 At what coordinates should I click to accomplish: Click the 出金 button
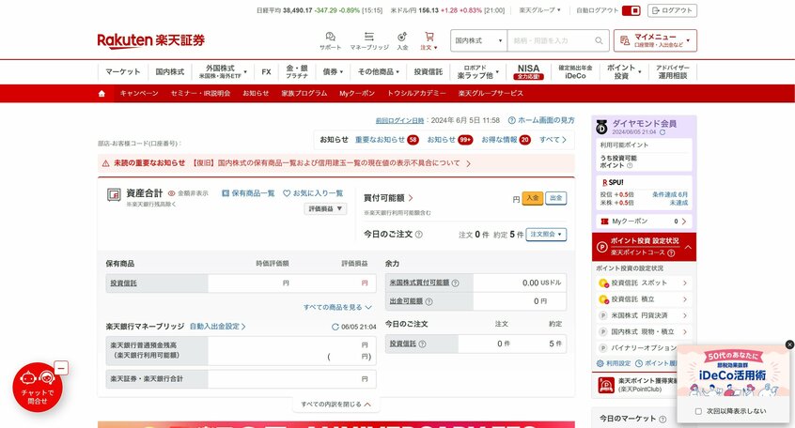coord(556,198)
